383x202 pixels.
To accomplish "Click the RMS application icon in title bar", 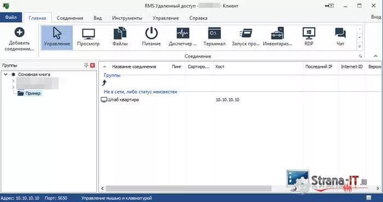I will pyautogui.click(x=6, y=5).
